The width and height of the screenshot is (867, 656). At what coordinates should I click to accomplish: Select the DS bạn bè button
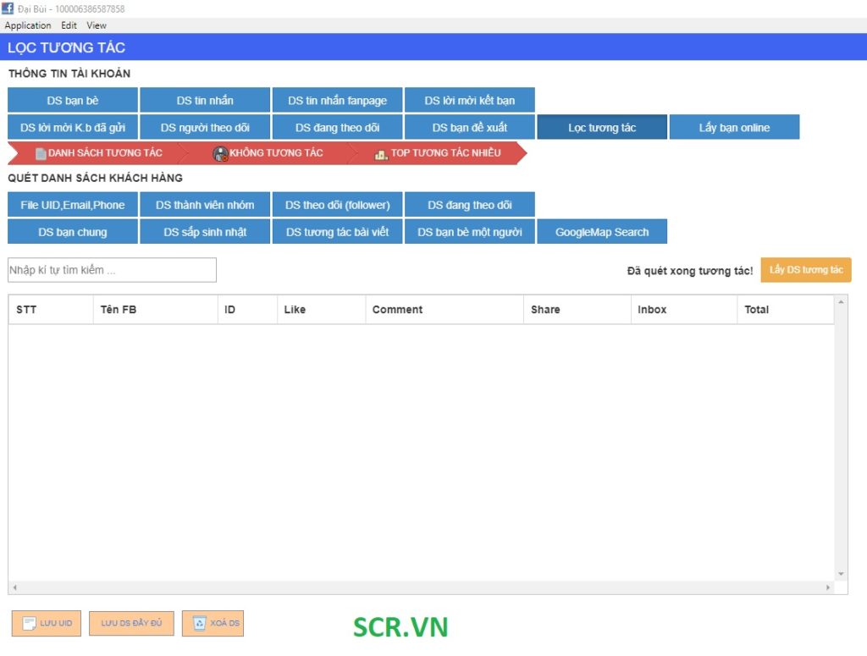tap(73, 101)
